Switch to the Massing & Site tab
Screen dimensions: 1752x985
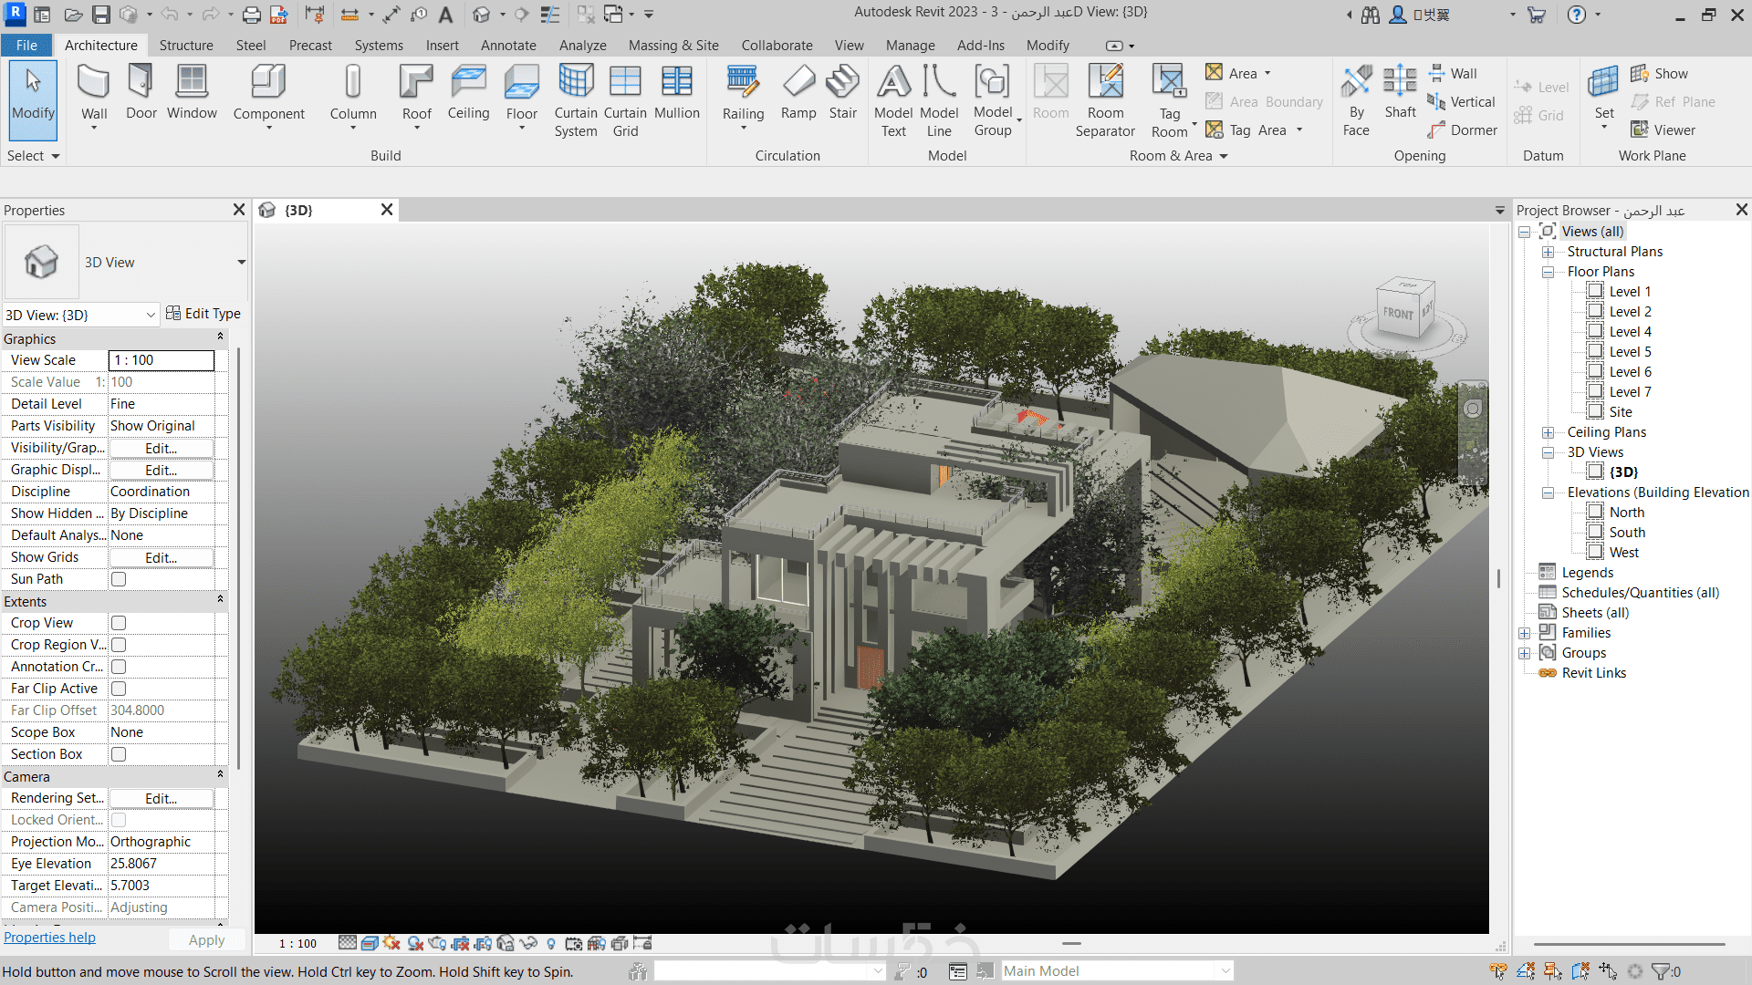coord(673,46)
